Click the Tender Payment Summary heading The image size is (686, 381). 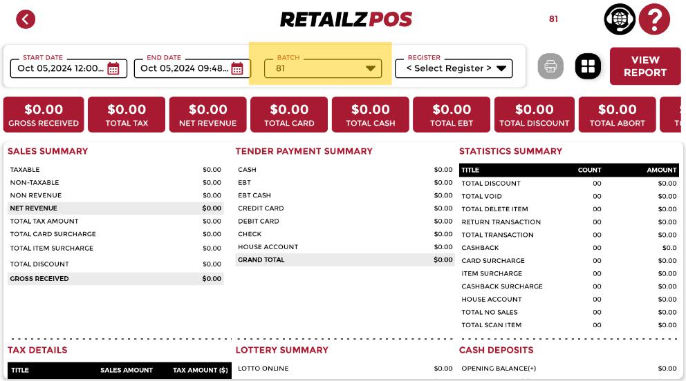point(304,151)
